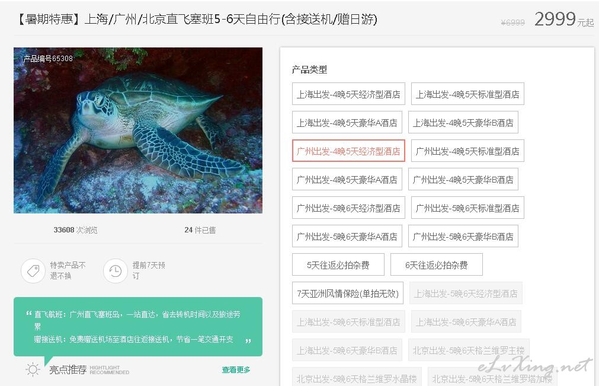Choose 广州出发-5晚6天豪华A酒店 package
The image size is (599, 386).
(x=347, y=236)
